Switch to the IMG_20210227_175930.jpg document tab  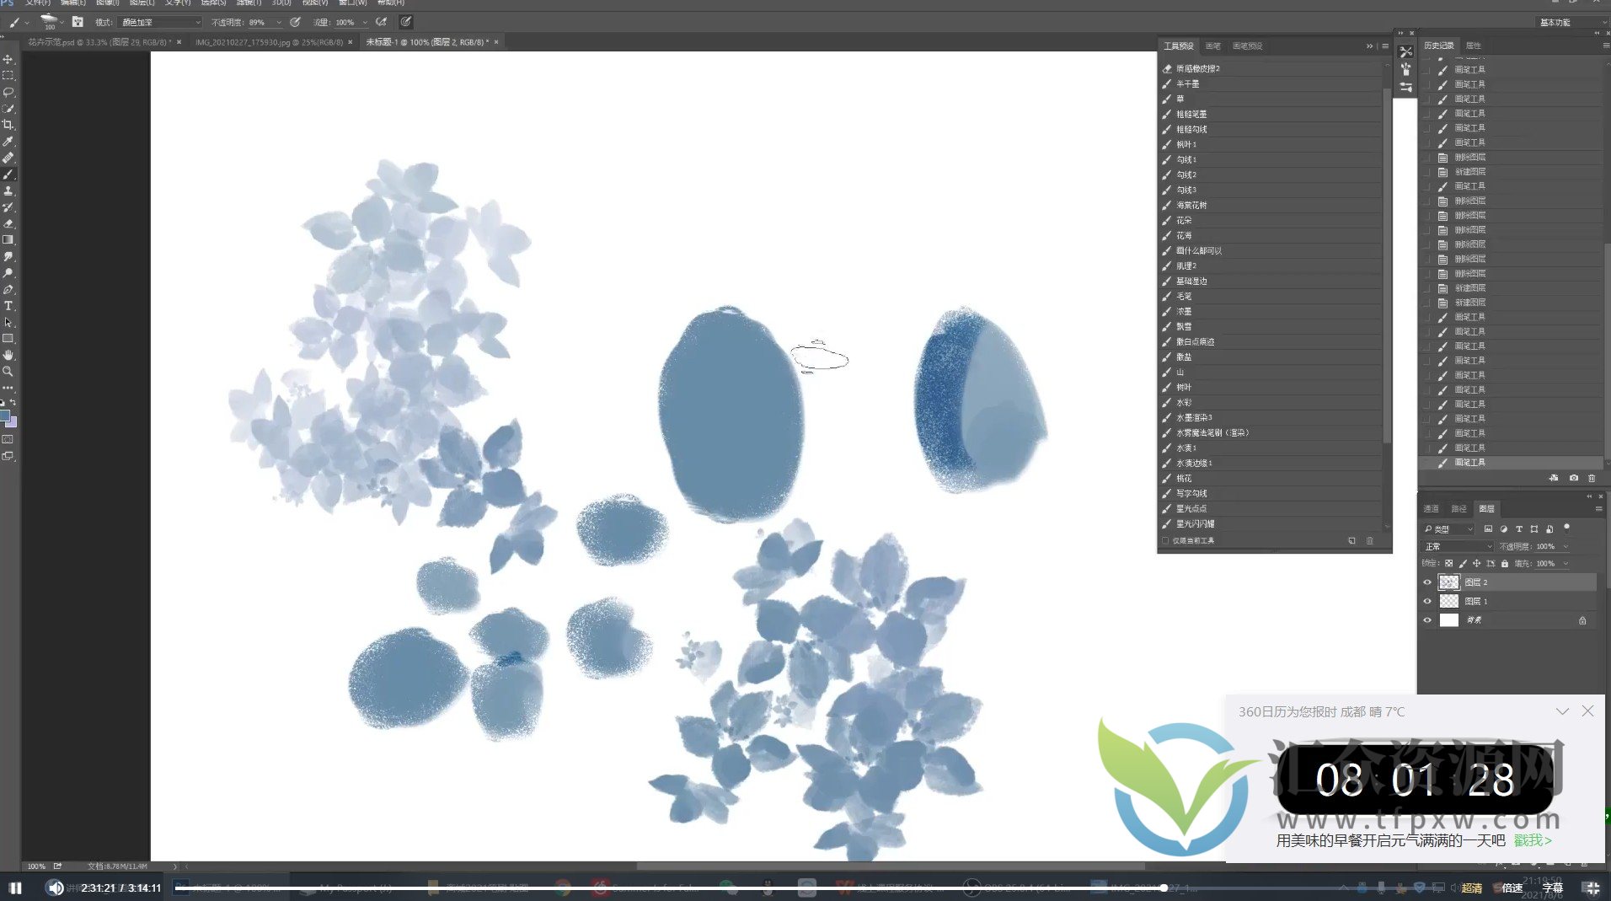[268, 42]
